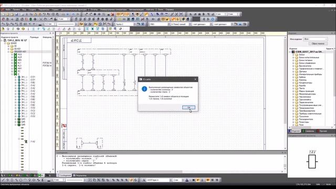Select the Блоки питания folder
This screenshot has height=189, width=336.
306,60
